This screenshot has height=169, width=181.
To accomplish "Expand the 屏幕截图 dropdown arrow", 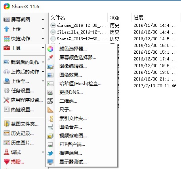I will pos(43,19).
